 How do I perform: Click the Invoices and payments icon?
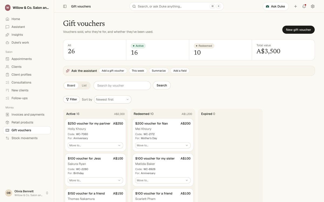(7, 114)
